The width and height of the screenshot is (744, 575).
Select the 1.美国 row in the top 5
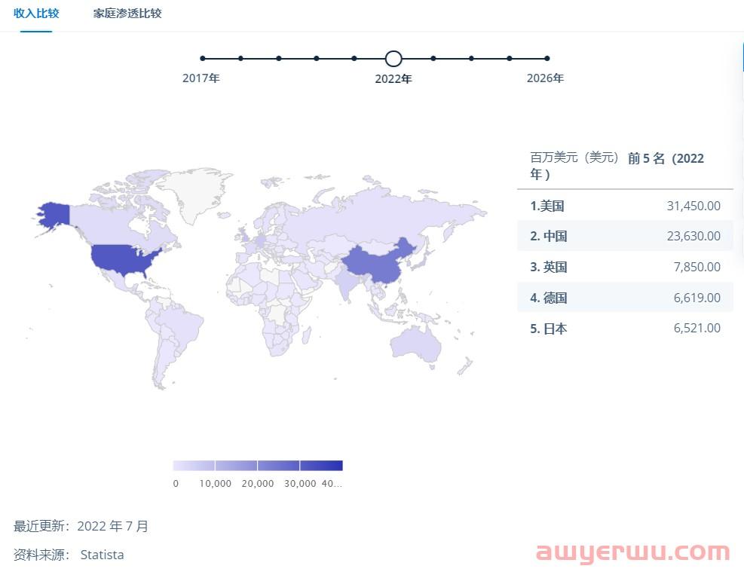coord(625,206)
